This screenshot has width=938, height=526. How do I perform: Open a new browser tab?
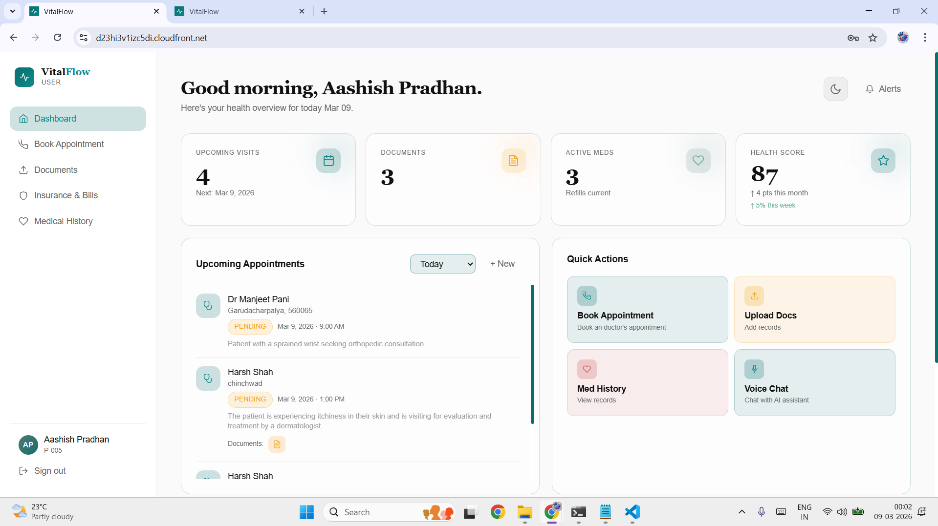tap(324, 11)
